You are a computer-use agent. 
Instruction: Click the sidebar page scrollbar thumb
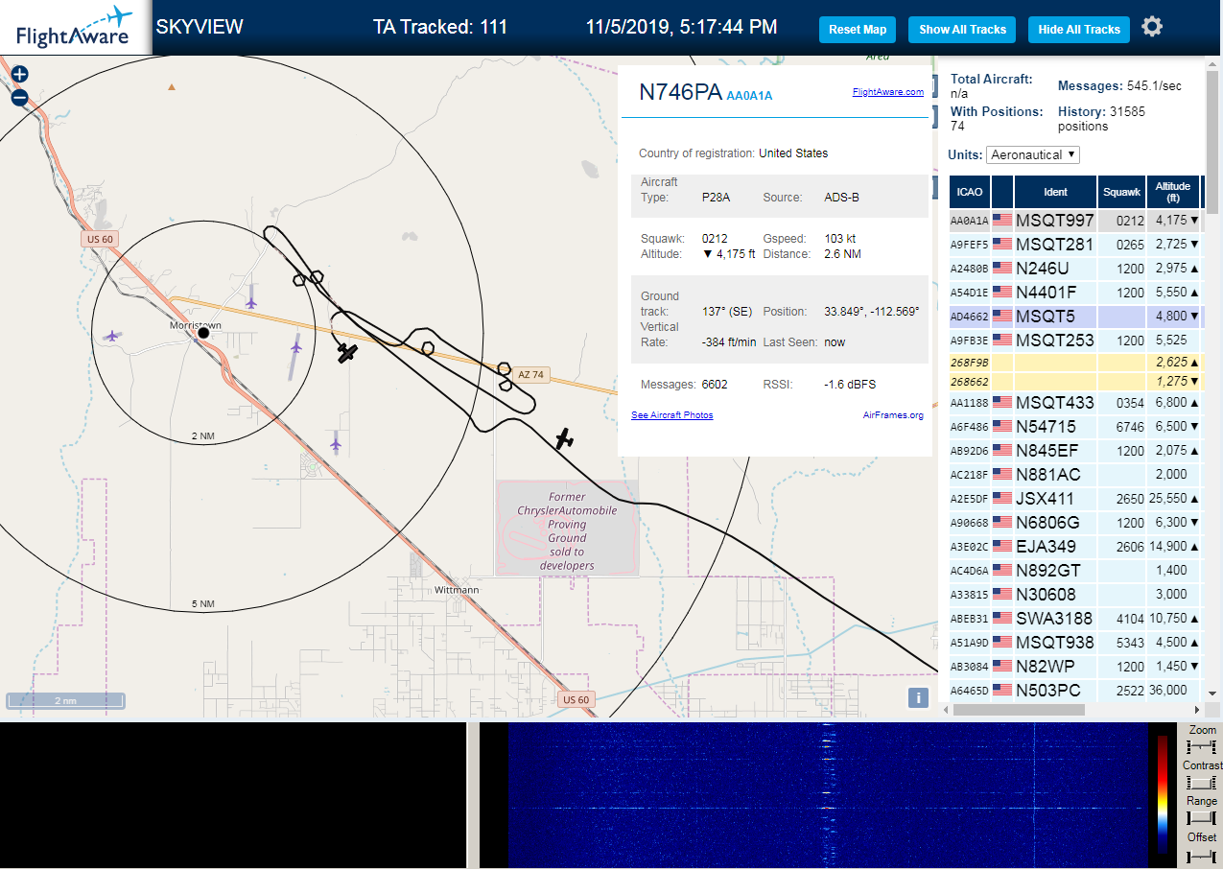(x=1212, y=144)
